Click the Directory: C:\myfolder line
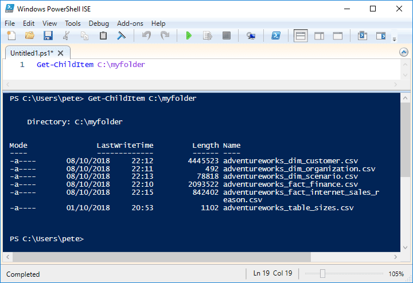The height and width of the screenshot is (283, 413). 75,122
